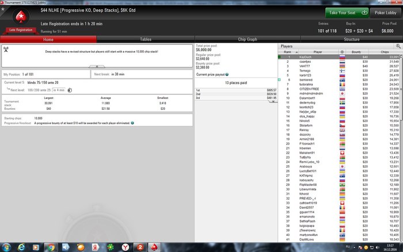Sort by the Player column header

click(318, 52)
